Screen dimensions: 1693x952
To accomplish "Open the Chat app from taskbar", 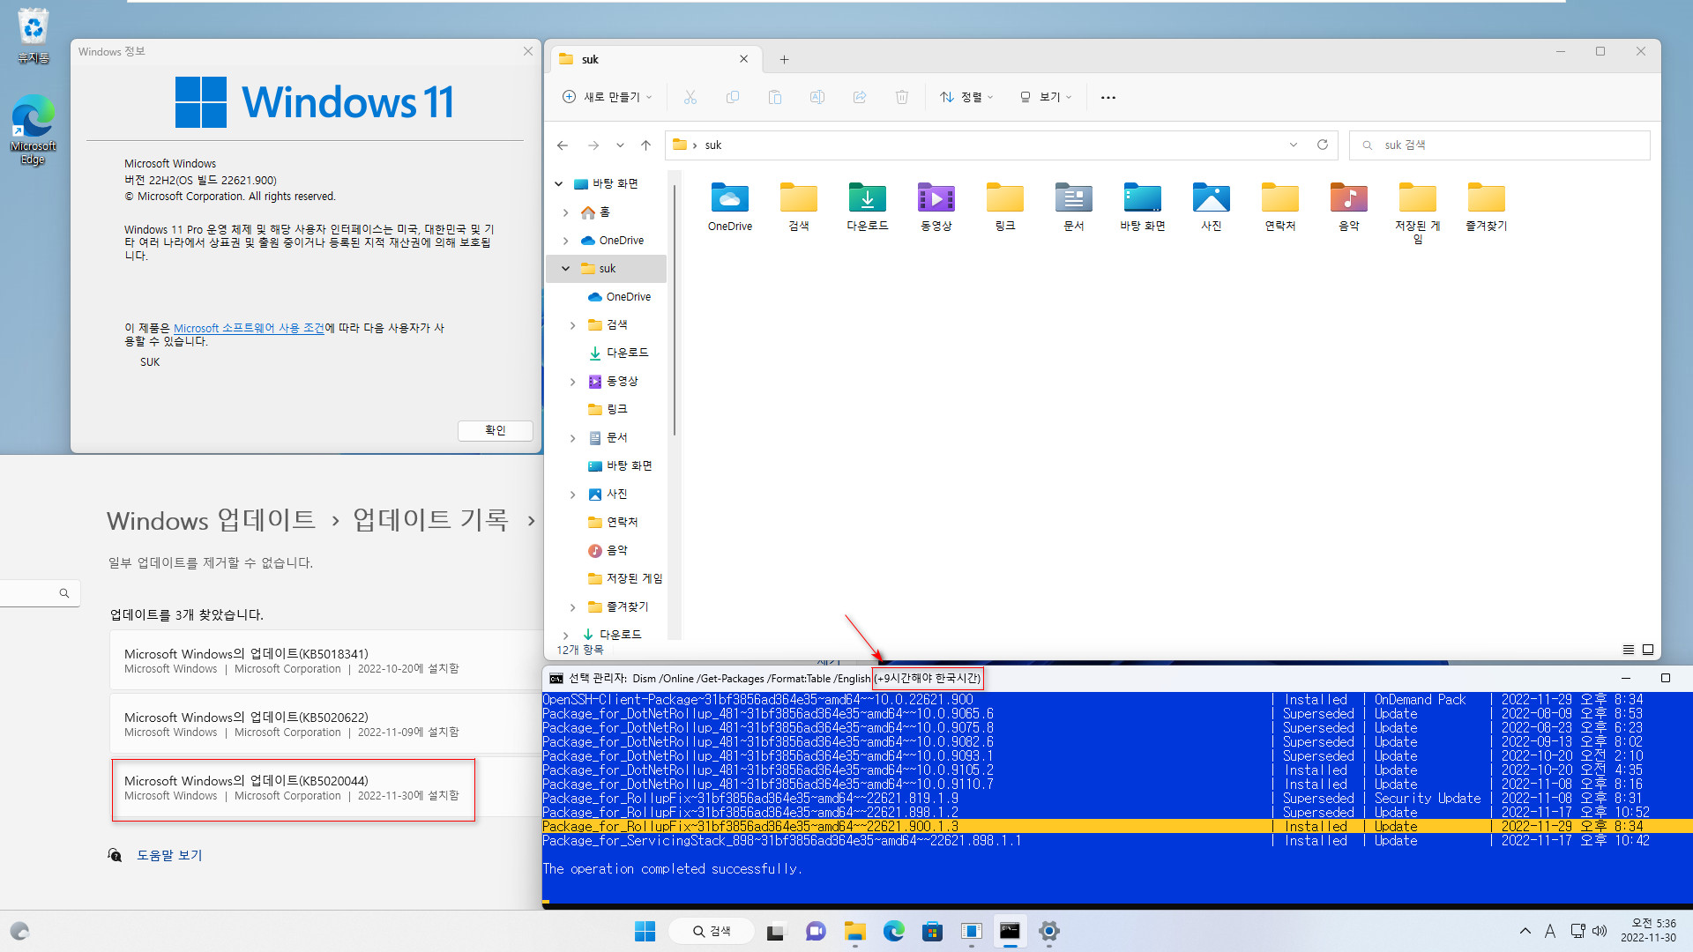I will pyautogui.click(x=815, y=931).
